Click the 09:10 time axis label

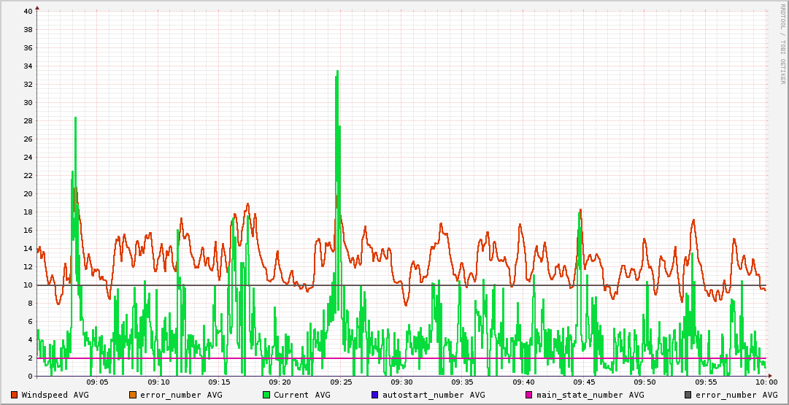pos(158,383)
